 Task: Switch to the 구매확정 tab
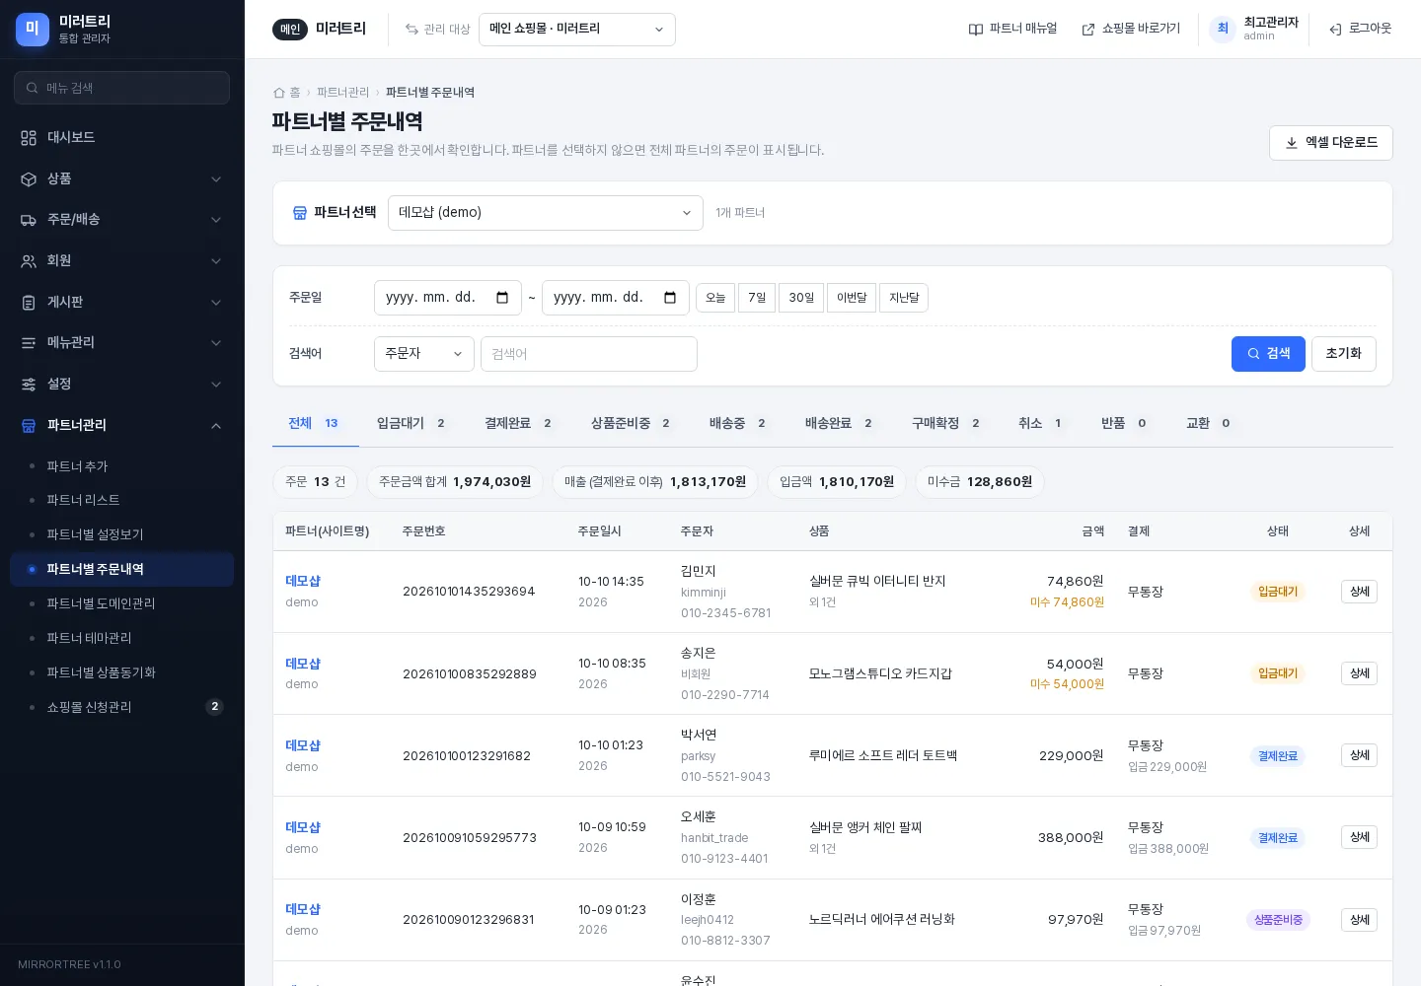click(947, 424)
